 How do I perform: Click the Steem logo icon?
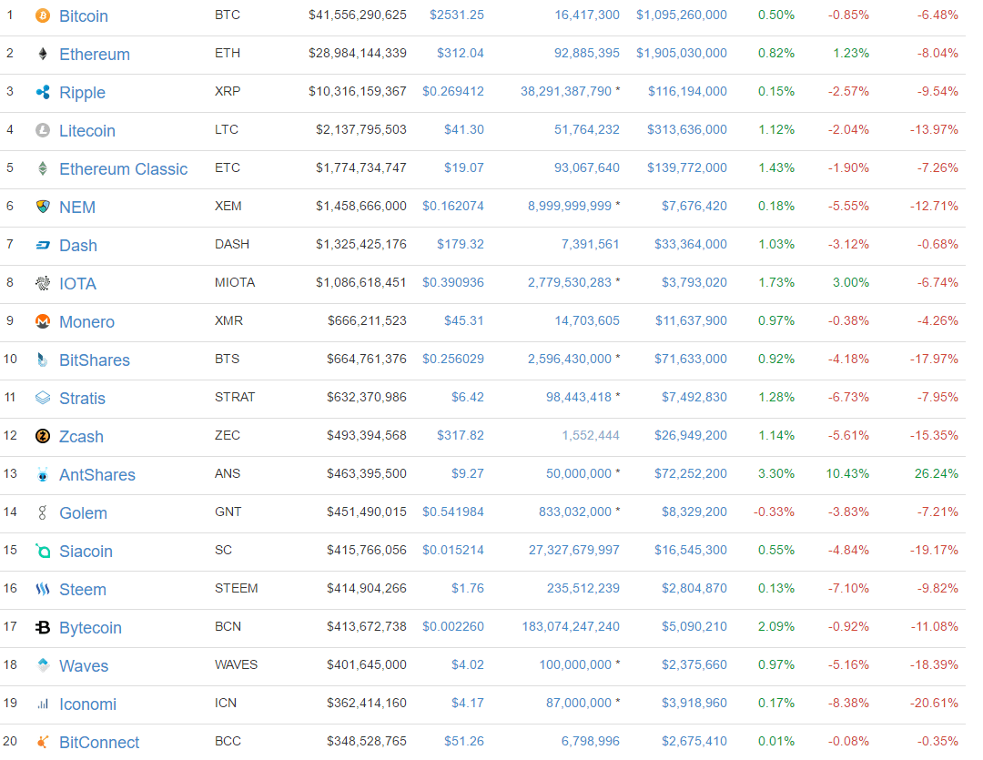tap(43, 590)
